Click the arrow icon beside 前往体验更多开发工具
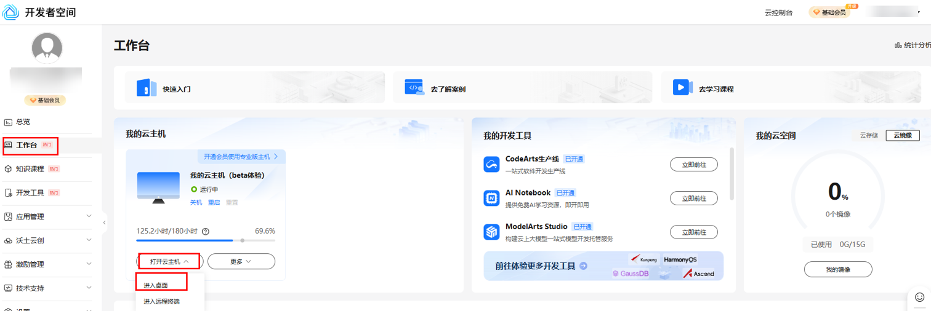Screen dimensions: 931x311 tap(583, 266)
